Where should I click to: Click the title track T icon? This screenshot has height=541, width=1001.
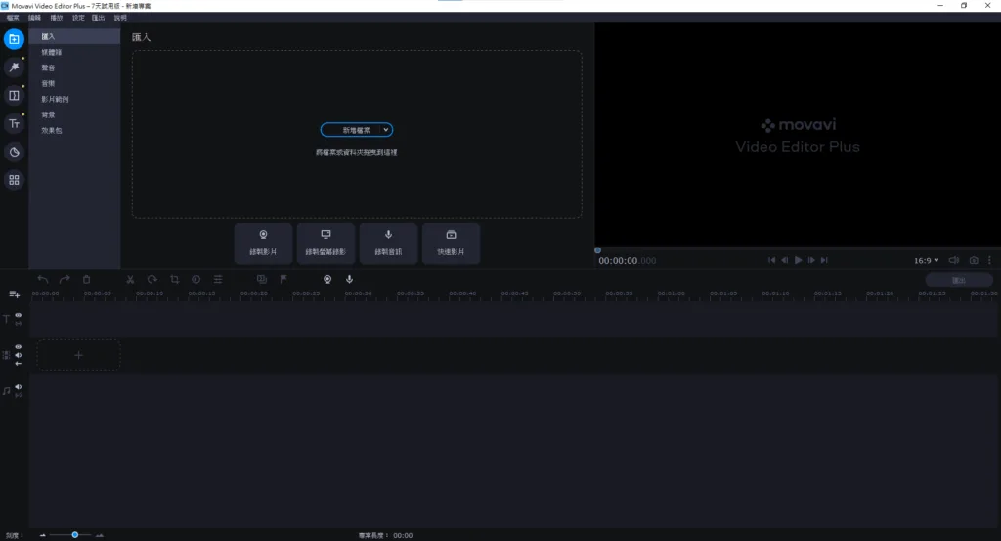click(x=7, y=319)
